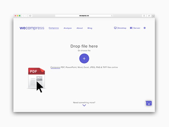Click the 'Drop file here' heading
Viewport: 169px width, 127px height.
pyautogui.click(x=84, y=46)
